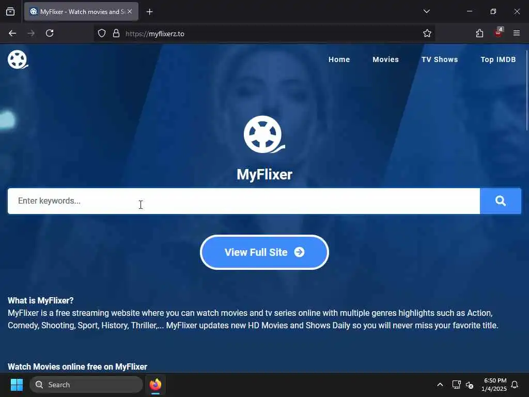Open the Windows Start menu
This screenshot has height=397, width=529.
pos(17,385)
